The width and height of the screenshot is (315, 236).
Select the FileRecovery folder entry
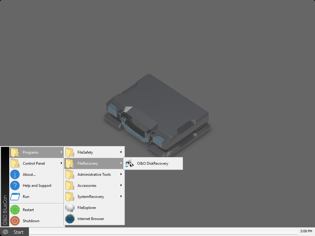pos(94,163)
